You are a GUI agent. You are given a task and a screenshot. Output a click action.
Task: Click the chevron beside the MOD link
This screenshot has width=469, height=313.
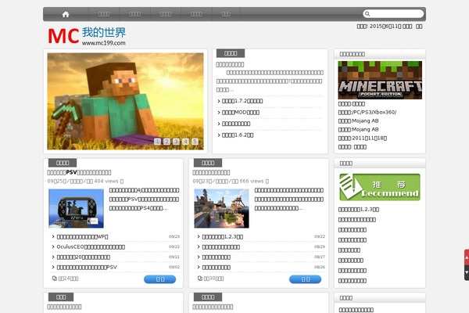click(x=219, y=113)
